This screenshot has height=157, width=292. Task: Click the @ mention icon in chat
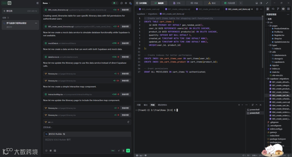click(46, 151)
